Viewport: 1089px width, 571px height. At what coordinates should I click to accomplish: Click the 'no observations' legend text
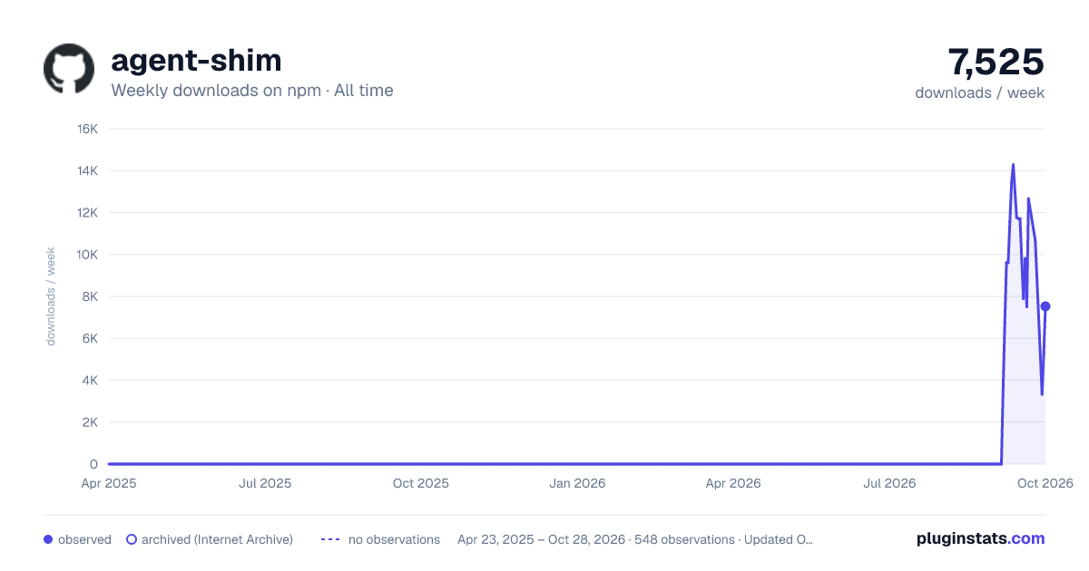coord(394,539)
